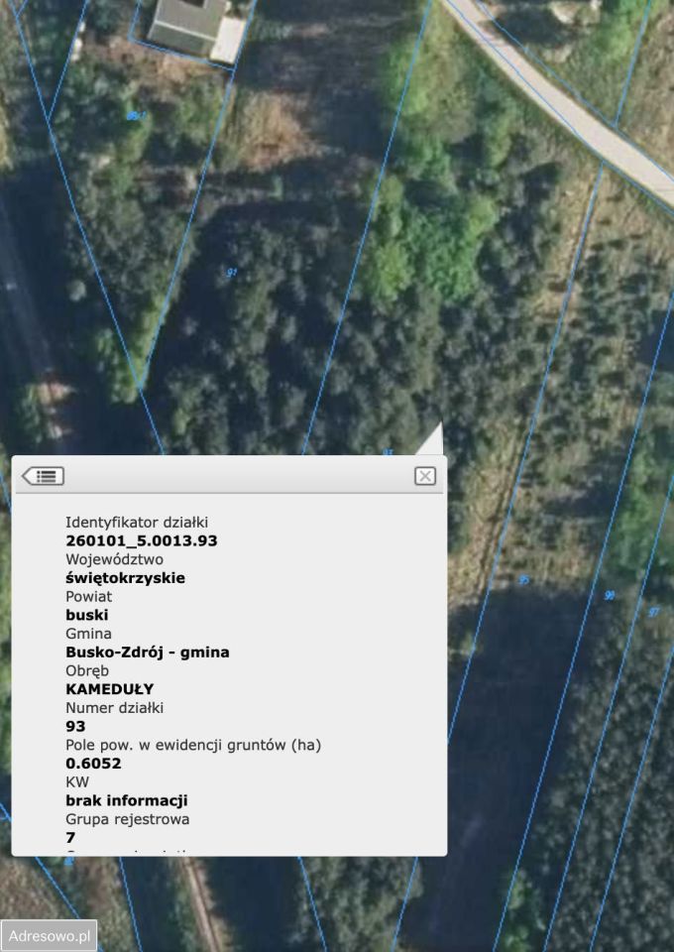This screenshot has height=952, width=674.
Task: Click the 'Gmina' label
Action: (x=88, y=634)
